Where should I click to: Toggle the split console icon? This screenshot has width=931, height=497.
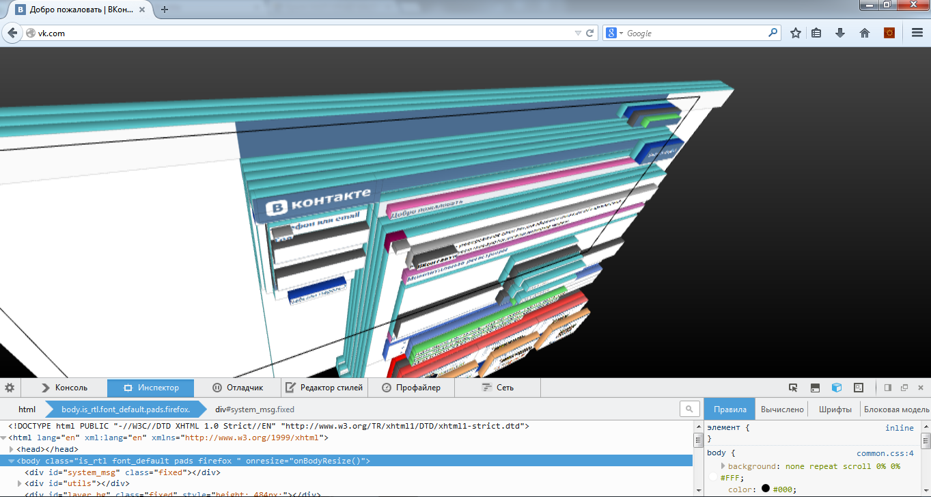(815, 388)
